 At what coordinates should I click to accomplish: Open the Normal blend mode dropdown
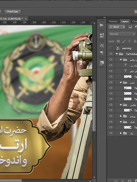122,34
